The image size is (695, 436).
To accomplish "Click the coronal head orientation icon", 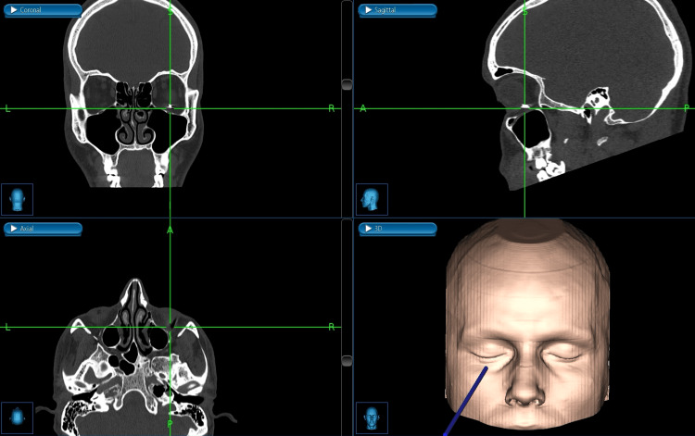I will click(x=18, y=200).
